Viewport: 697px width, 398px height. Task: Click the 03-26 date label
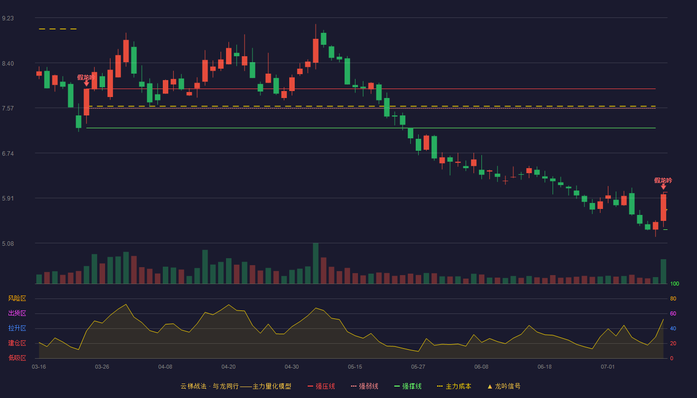click(x=102, y=367)
